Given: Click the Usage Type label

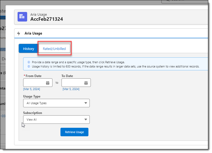Looking at the screenshot, I should click(x=32, y=96).
